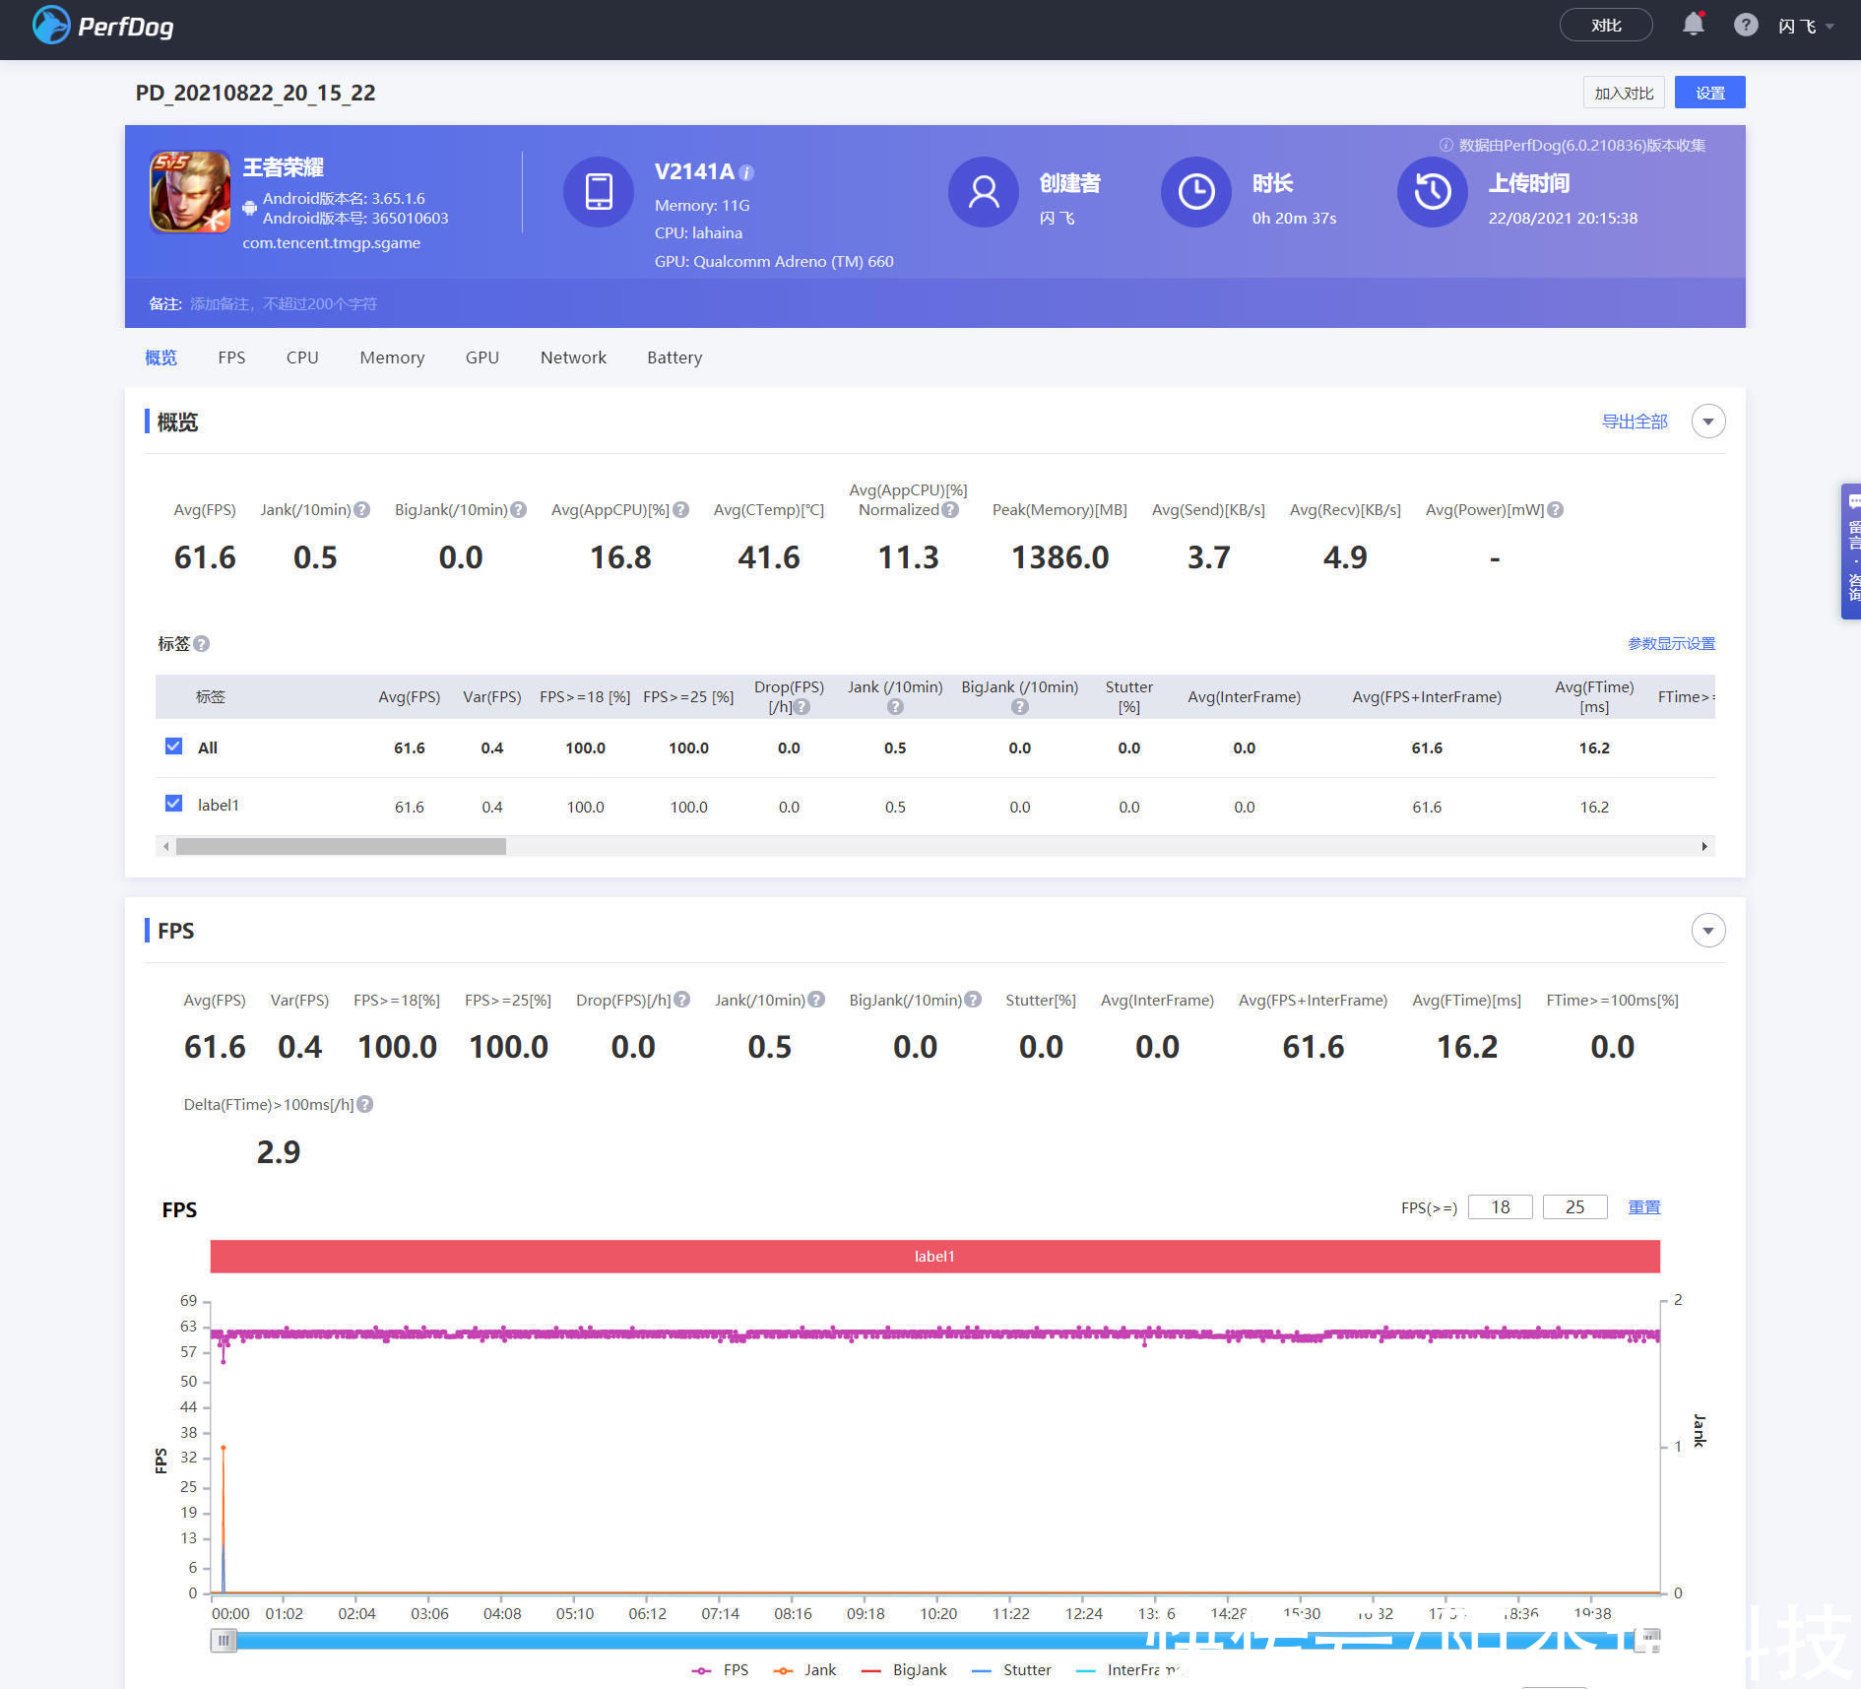Toggle Stutter series in chart legend
Screen dimensions: 1861x1689
(1011, 1670)
